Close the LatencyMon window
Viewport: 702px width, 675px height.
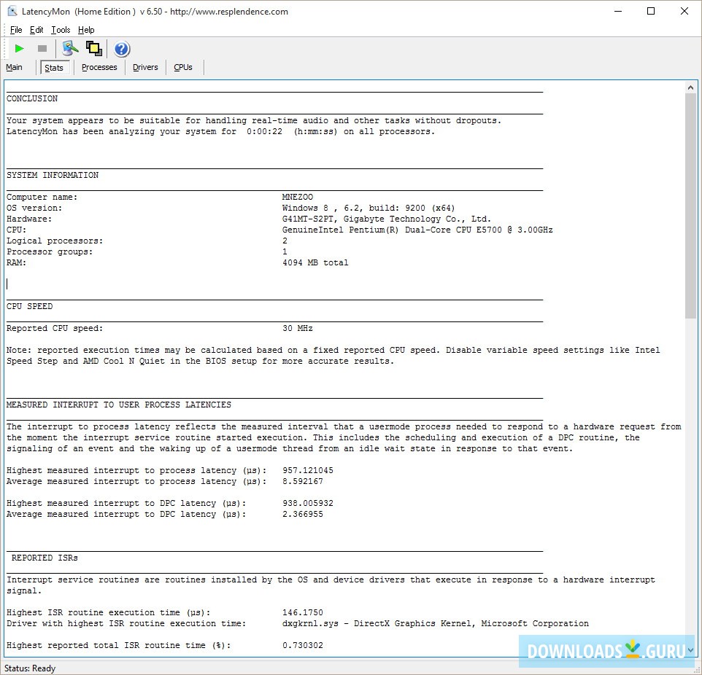click(684, 11)
